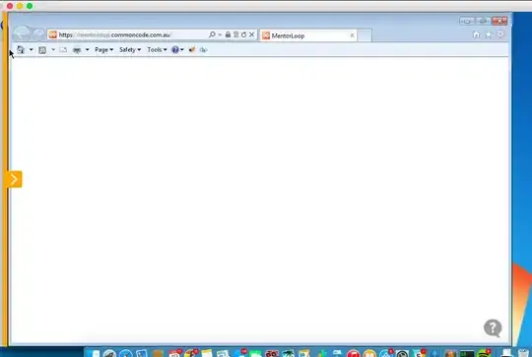Click the Home icon at top right

tap(477, 34)
